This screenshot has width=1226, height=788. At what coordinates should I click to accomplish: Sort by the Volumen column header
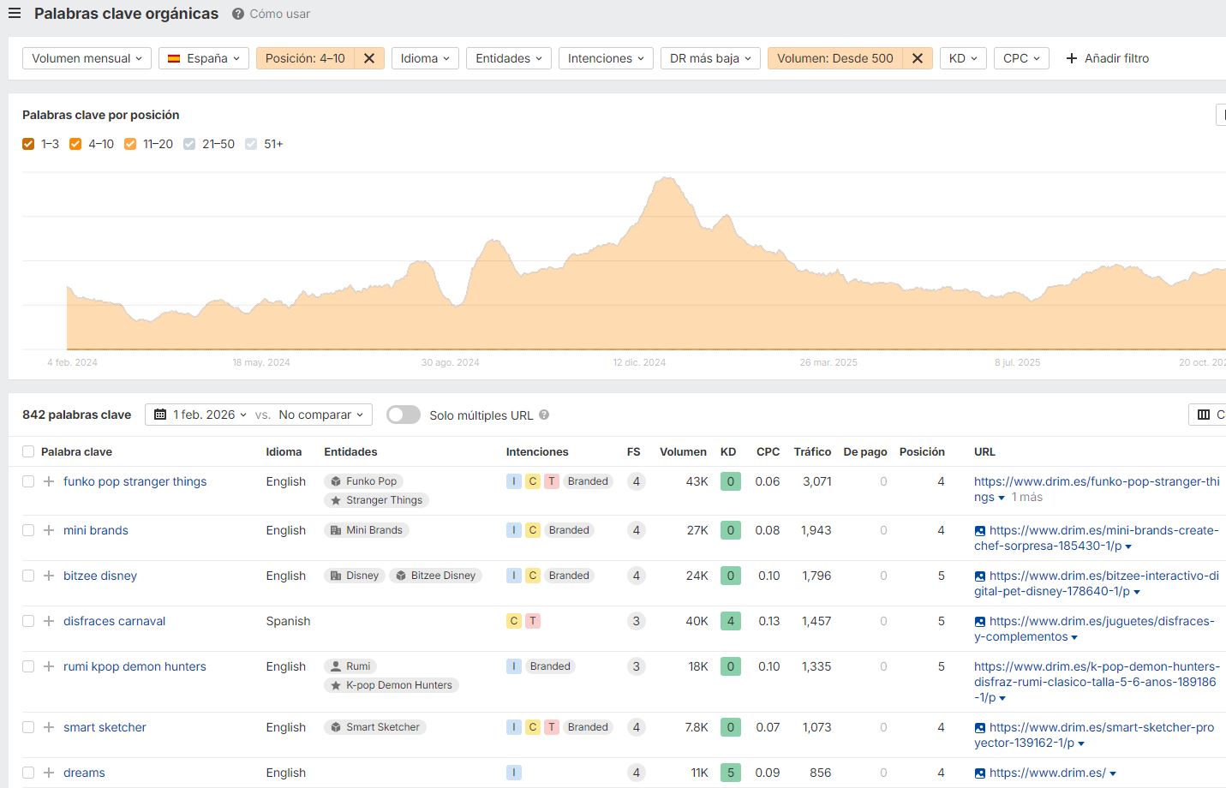pyautogui.click(x=683, y=451)
